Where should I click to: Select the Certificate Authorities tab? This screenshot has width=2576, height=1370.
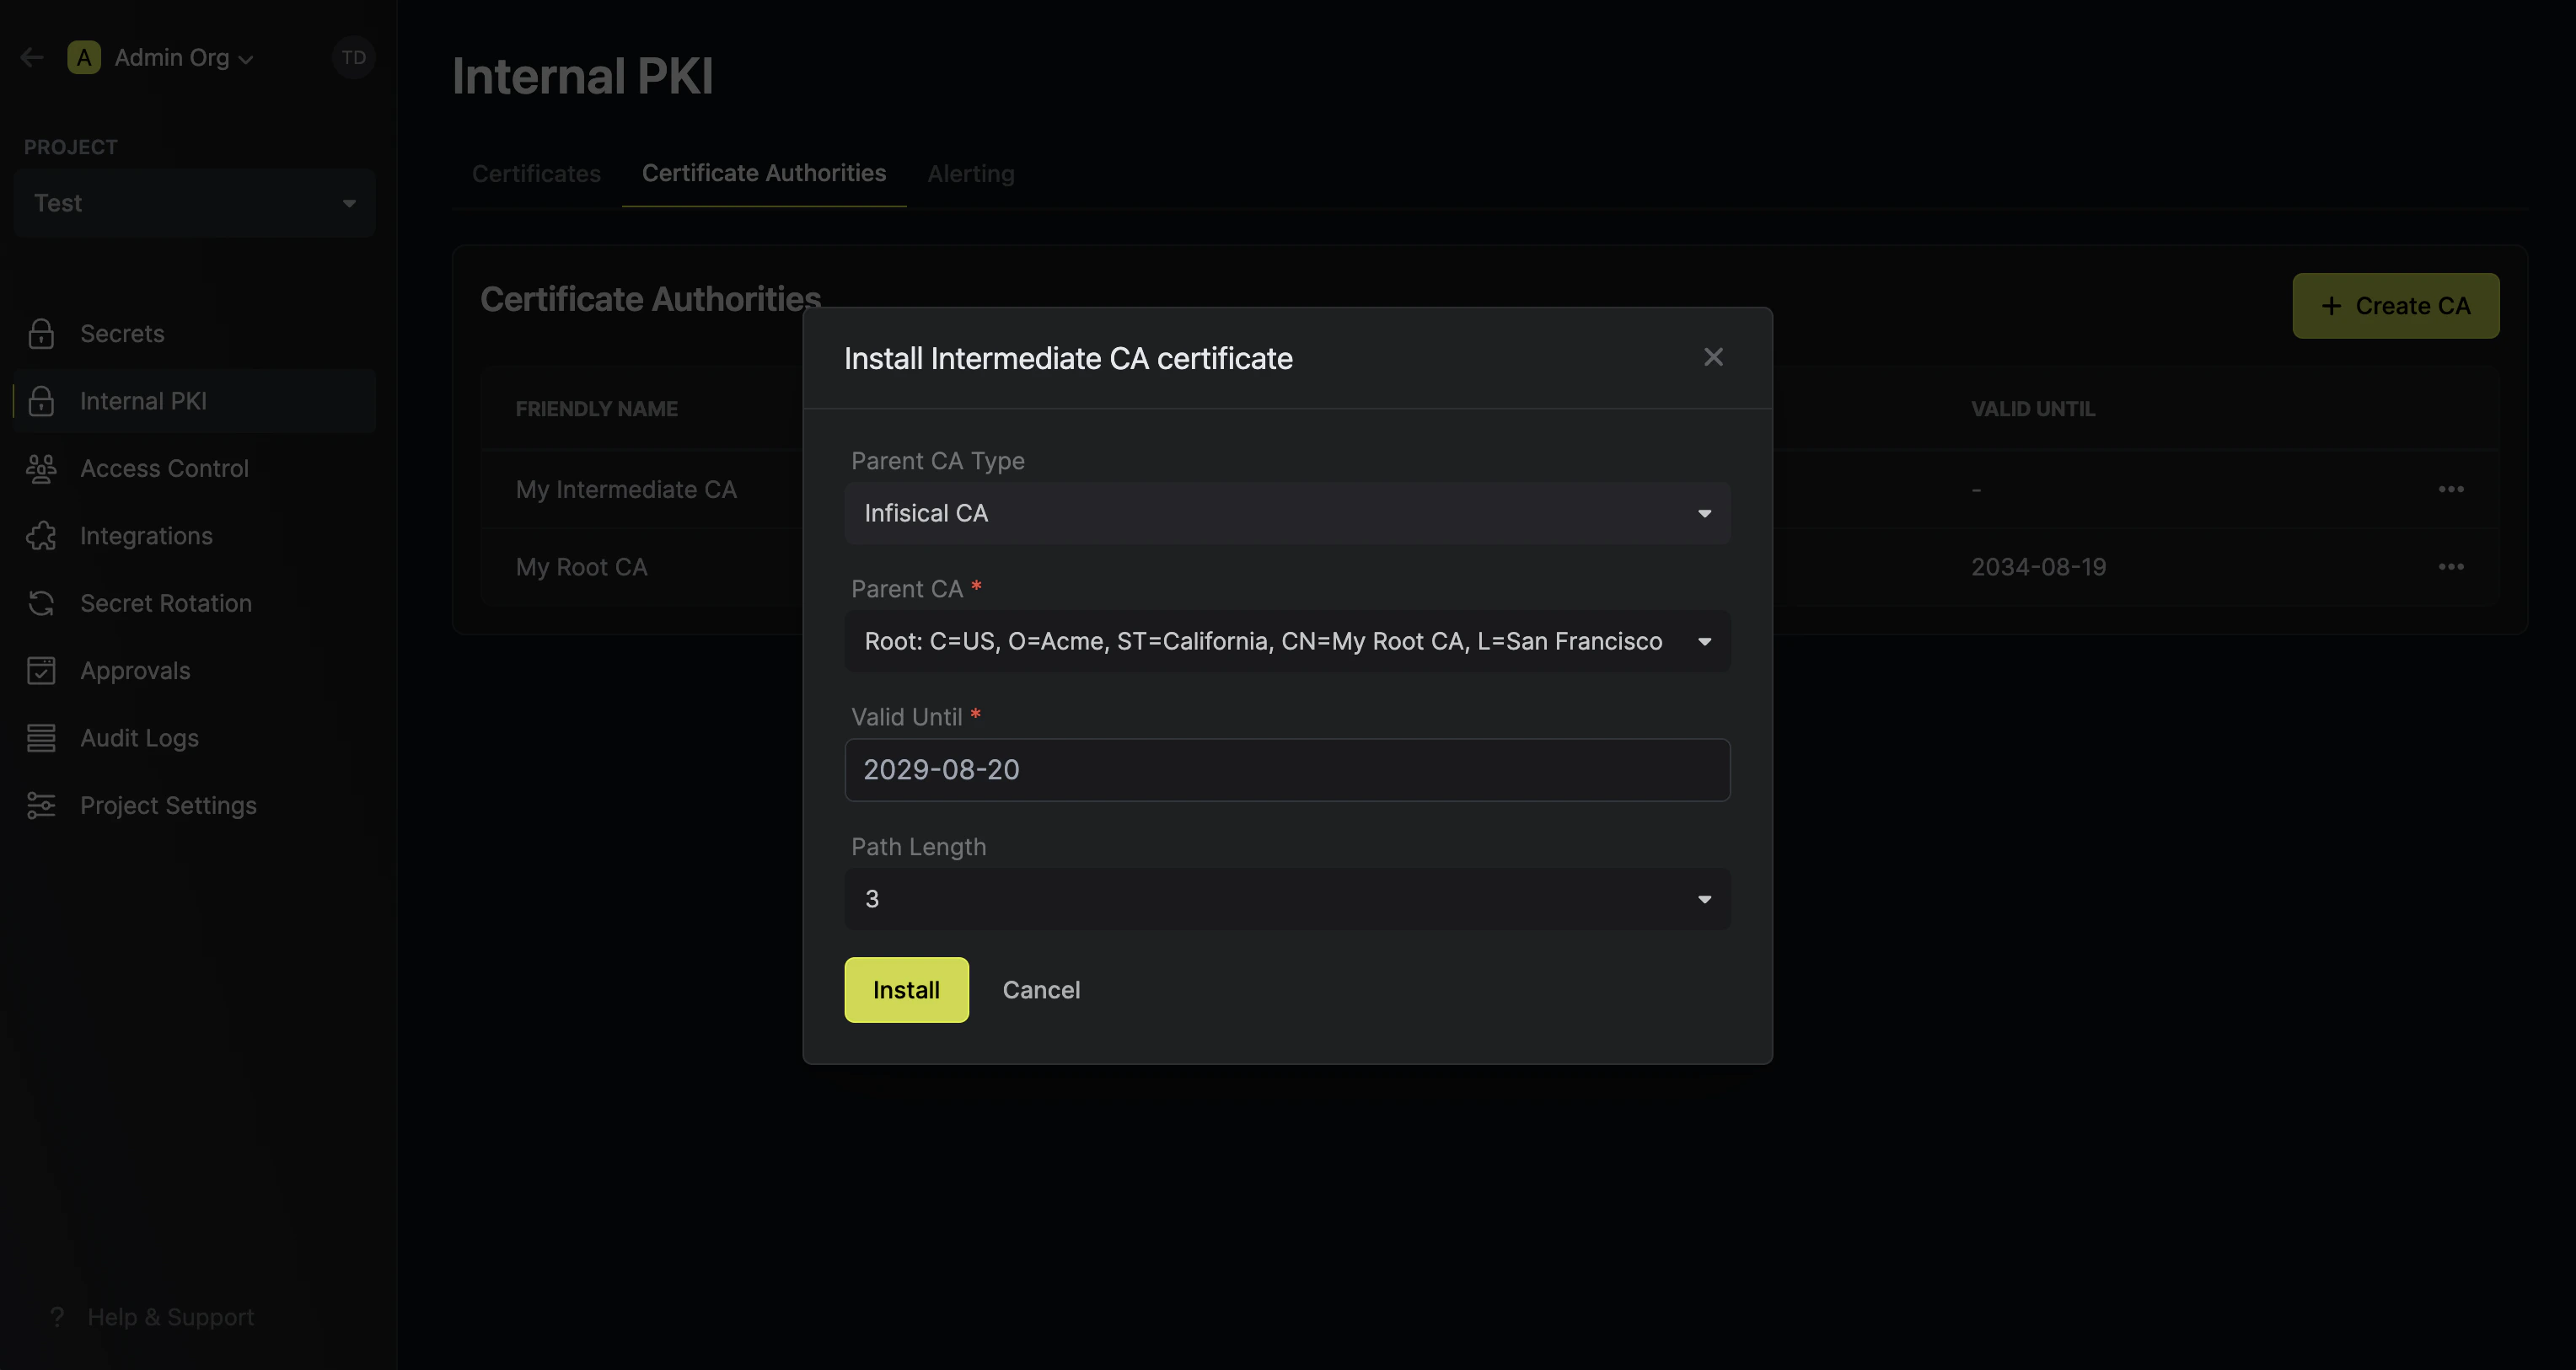click(x=764, y=174)
